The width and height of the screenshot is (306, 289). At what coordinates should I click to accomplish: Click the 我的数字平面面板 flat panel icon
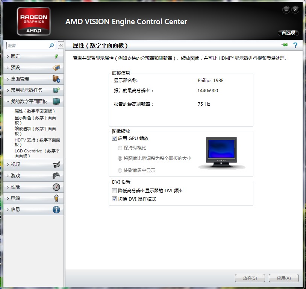coord(56,102)
